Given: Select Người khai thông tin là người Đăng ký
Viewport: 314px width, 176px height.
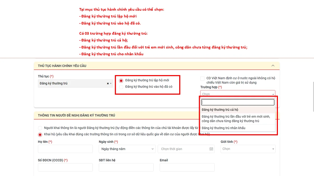Looking at the screenshot, I should 40,128.
